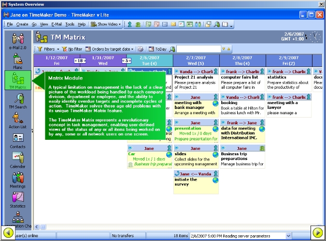Click the blue envelope toolbar icon

165,25
